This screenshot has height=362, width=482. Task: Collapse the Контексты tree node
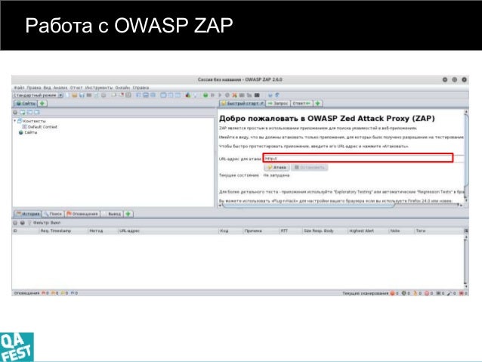15,121
